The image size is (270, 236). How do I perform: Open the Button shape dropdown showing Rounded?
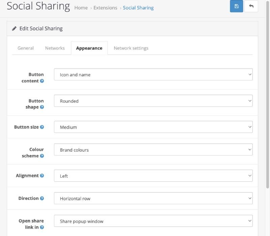[153, 101]
